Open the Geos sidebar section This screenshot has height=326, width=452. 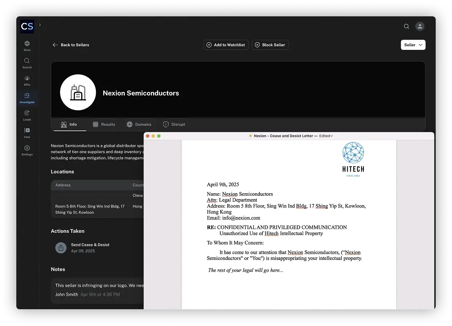(27, 46)
